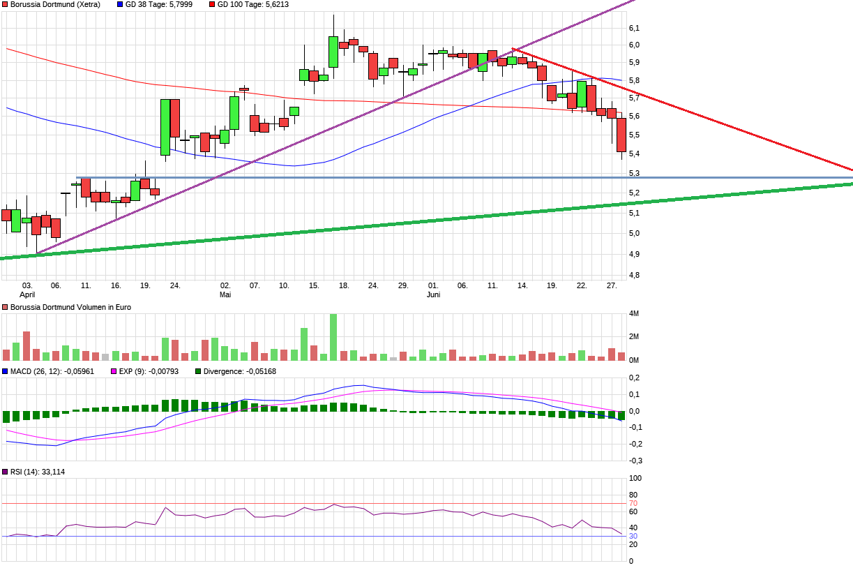Click the red GD 100 Tage legend square
853x568 pixels.
(x=211, y=4)
